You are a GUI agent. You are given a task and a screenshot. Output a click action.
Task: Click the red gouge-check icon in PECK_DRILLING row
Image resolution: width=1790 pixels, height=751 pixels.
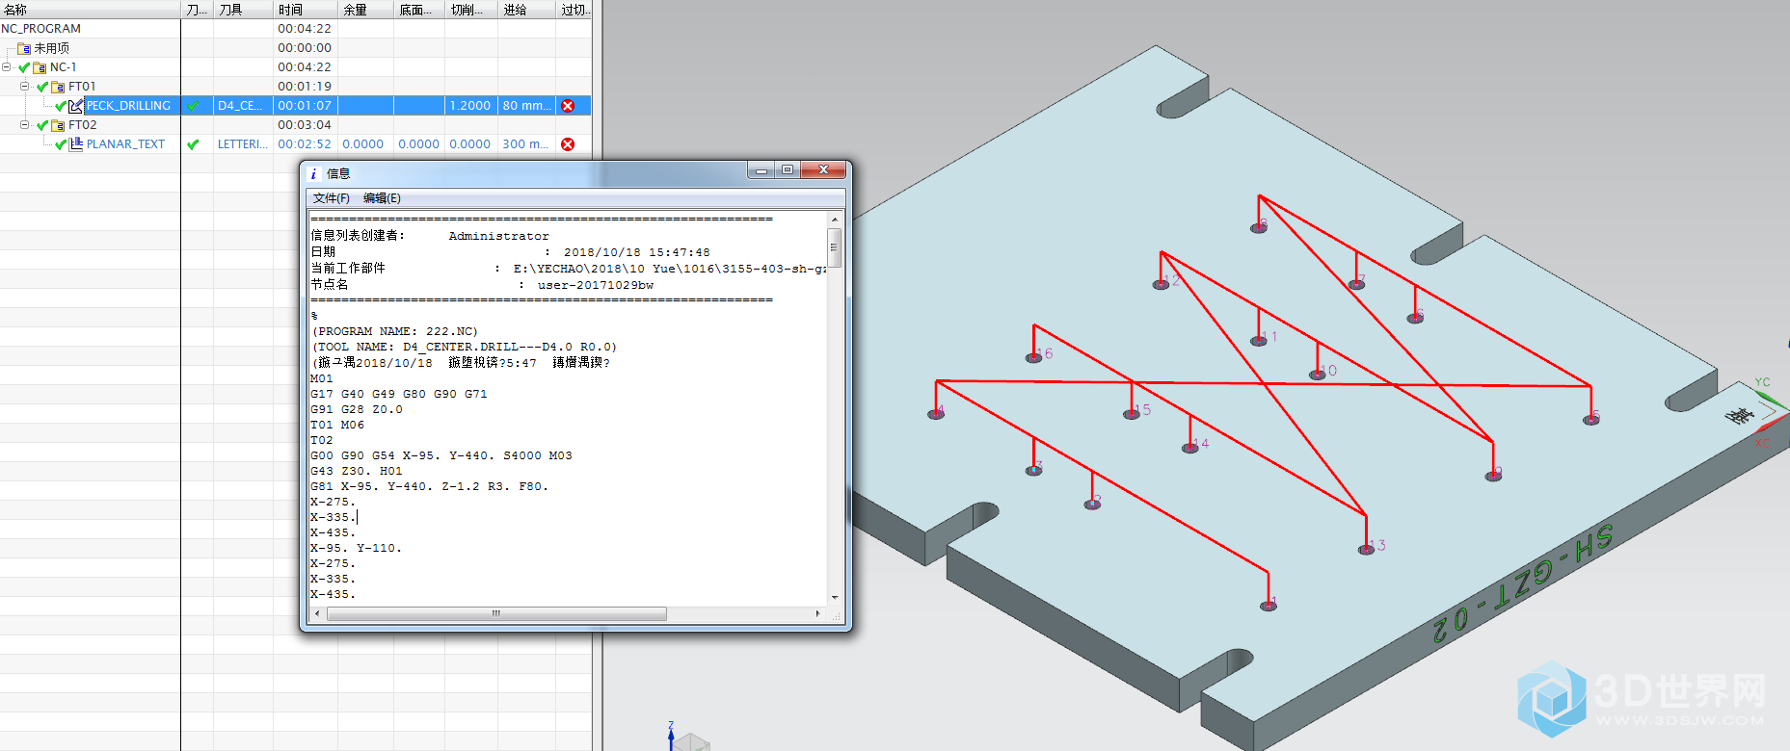pyautogui.click(x=568, y=106)
